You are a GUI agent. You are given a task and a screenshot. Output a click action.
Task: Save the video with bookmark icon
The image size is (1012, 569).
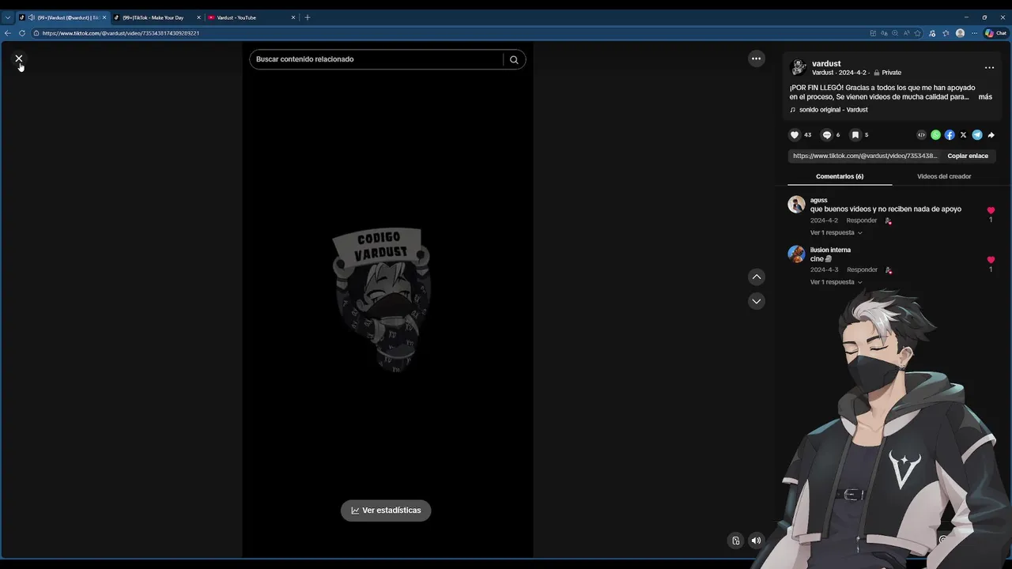pyautogui.click(x=855, y=135)
